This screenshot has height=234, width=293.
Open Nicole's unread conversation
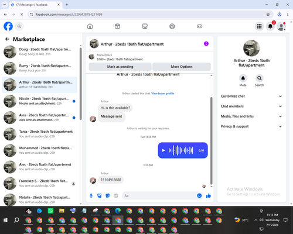coord(39,101)
